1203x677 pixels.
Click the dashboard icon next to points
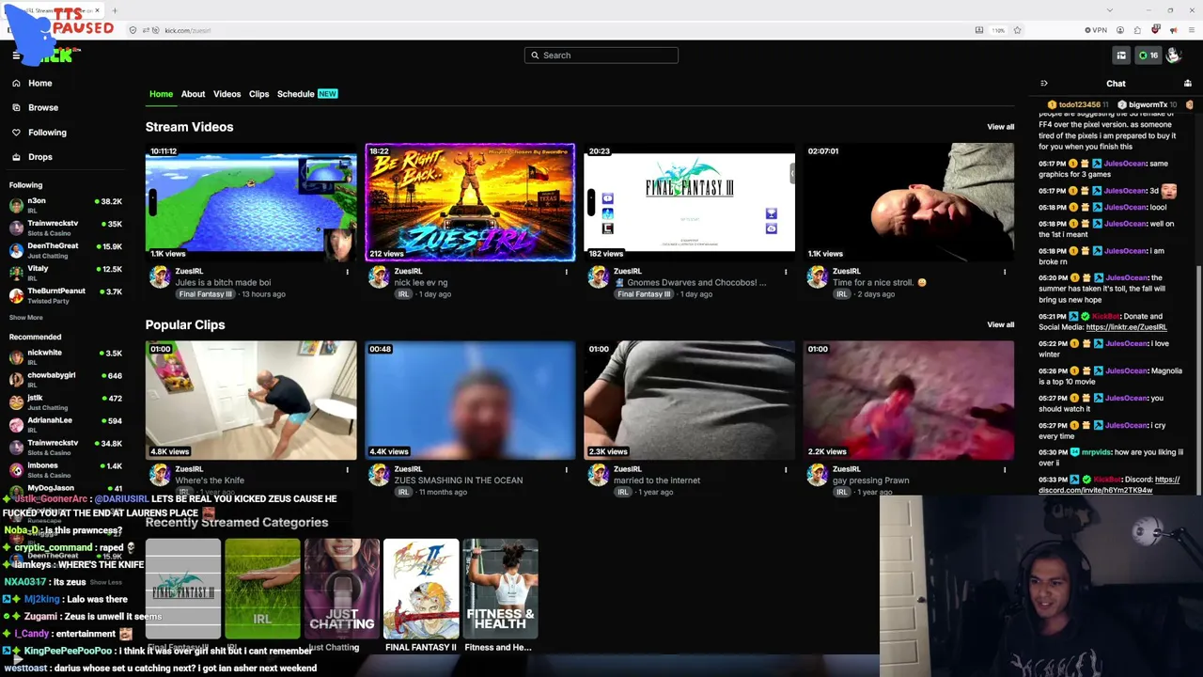click(1120, 55)
